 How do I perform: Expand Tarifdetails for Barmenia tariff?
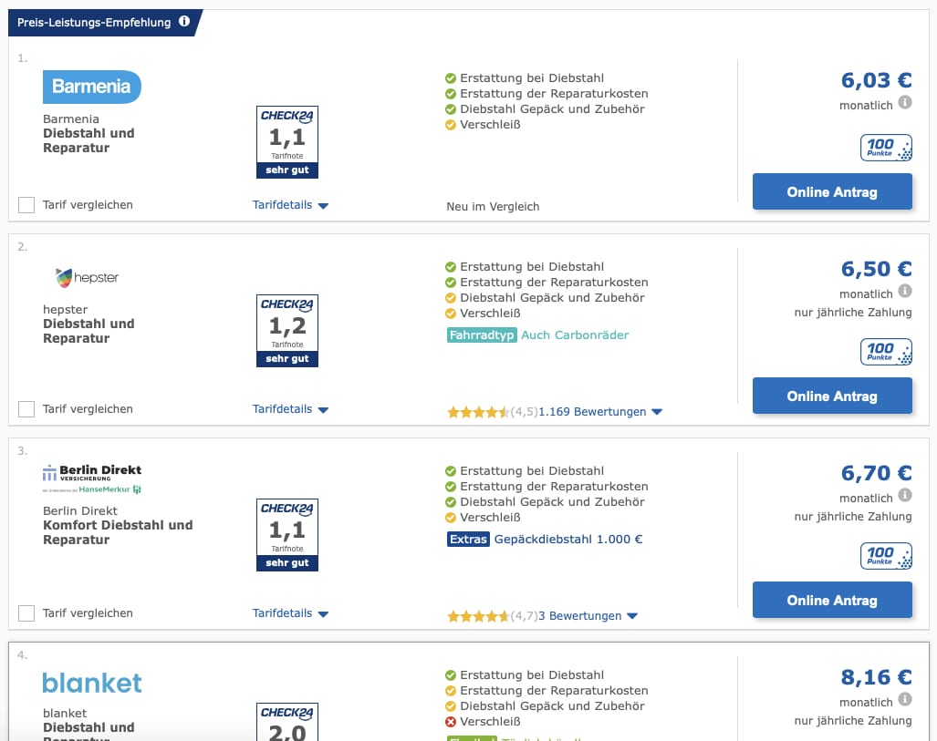click(290, 205)
